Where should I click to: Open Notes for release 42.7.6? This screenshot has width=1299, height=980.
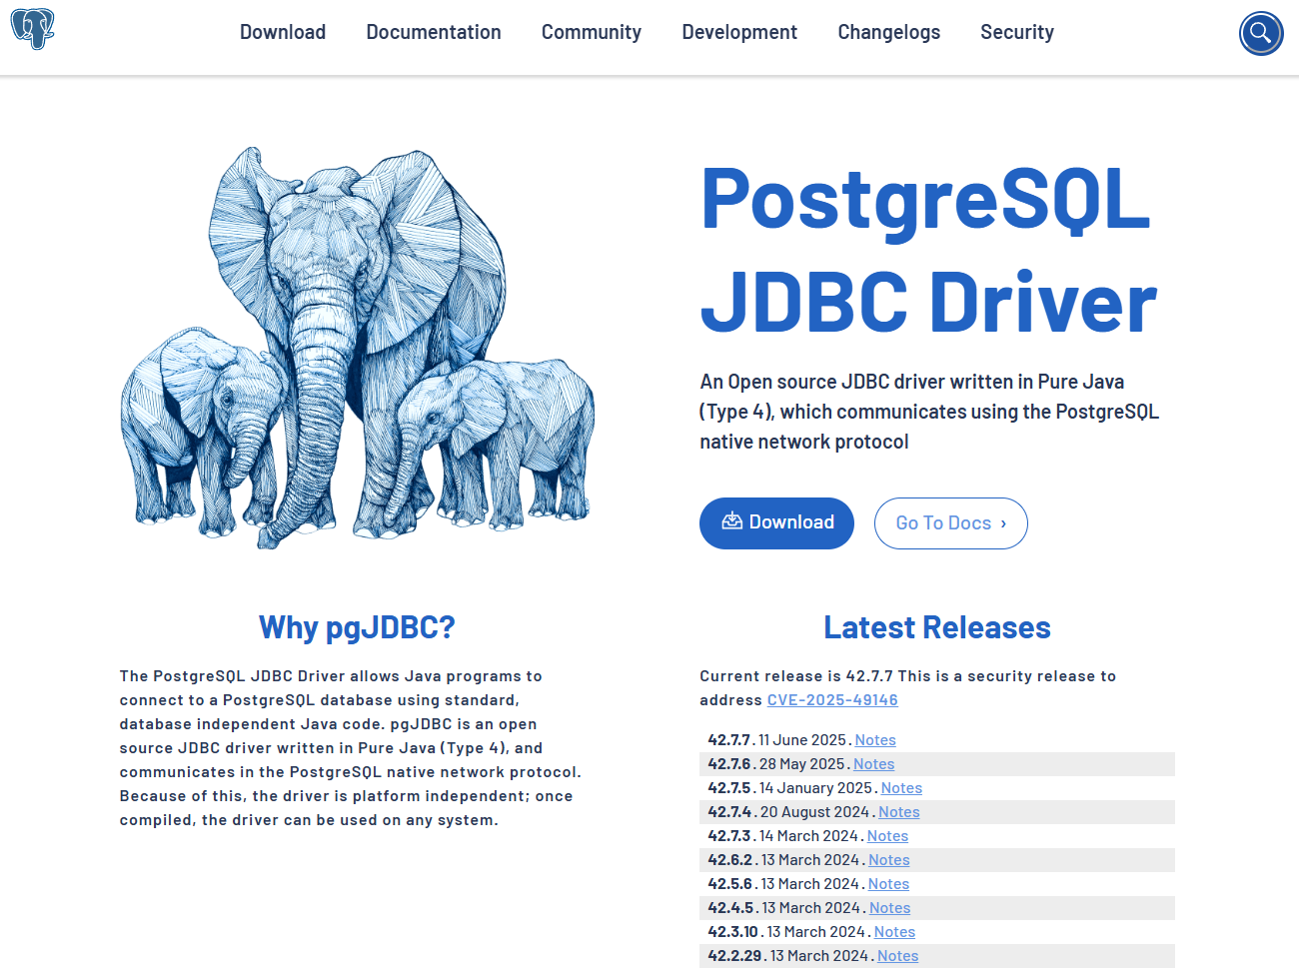click(x=874, y=764)
